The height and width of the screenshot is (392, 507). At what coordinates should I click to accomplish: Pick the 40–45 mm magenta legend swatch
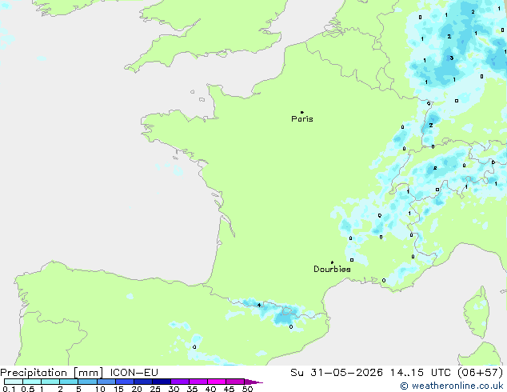click(x=217, y=382)
